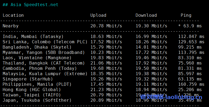Click the Upload column header
Screen dimensions: 209x107
(x=98, y=15)
